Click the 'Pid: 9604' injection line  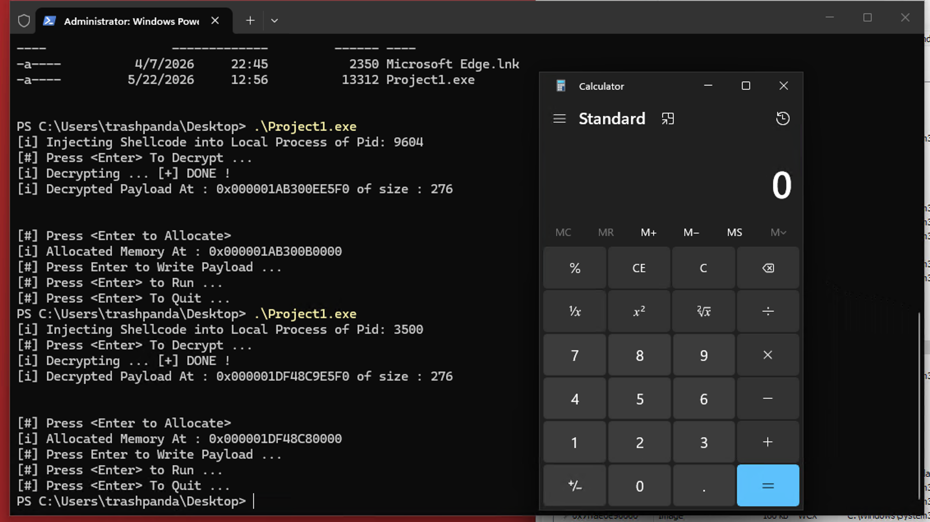[x=220, y=142]
